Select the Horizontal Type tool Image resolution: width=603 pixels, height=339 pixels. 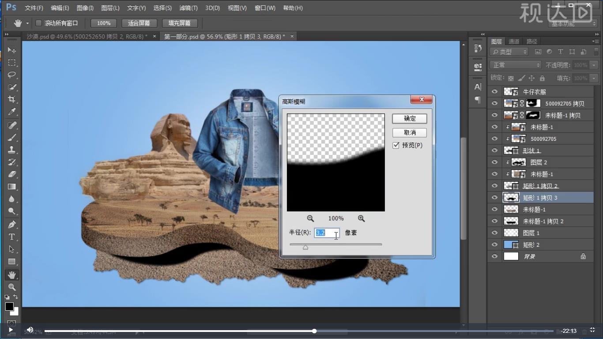(11, 237)
